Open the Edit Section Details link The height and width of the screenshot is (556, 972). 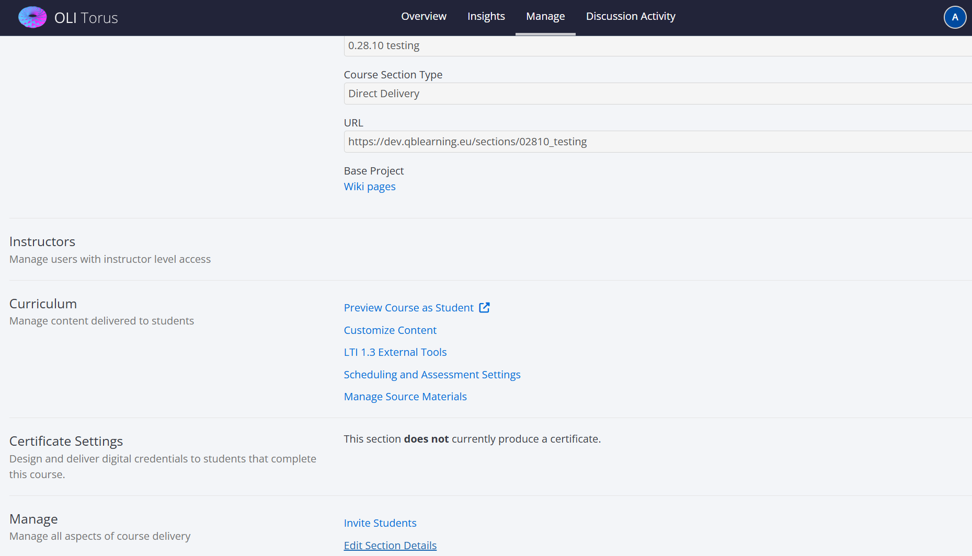pyautogui.click(x=390, y=546)
